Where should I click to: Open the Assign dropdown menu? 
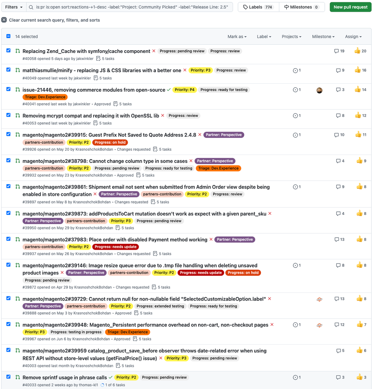pos(353,37)
